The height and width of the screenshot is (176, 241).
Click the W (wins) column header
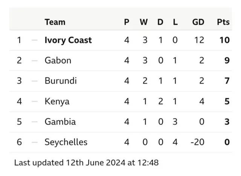[x=144, y=22]
